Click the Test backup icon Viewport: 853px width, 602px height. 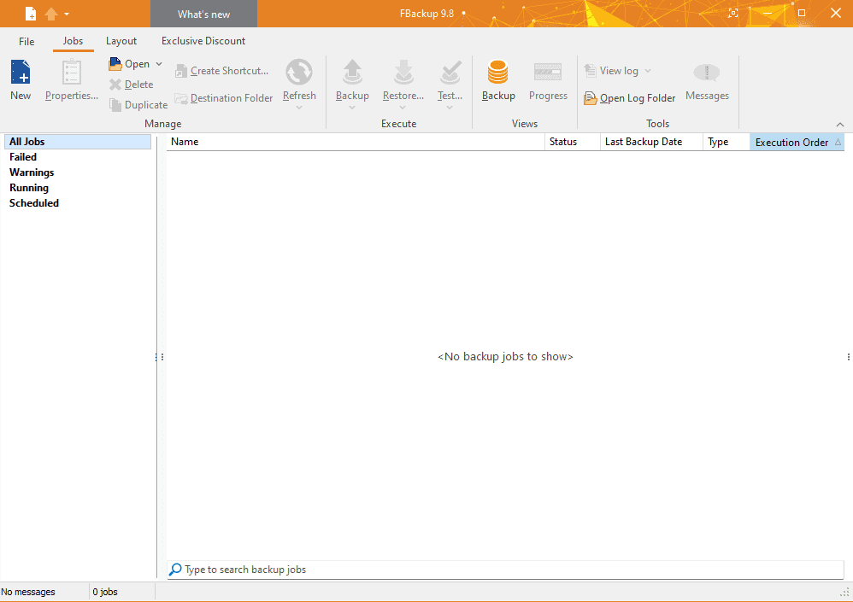point(450,73)
